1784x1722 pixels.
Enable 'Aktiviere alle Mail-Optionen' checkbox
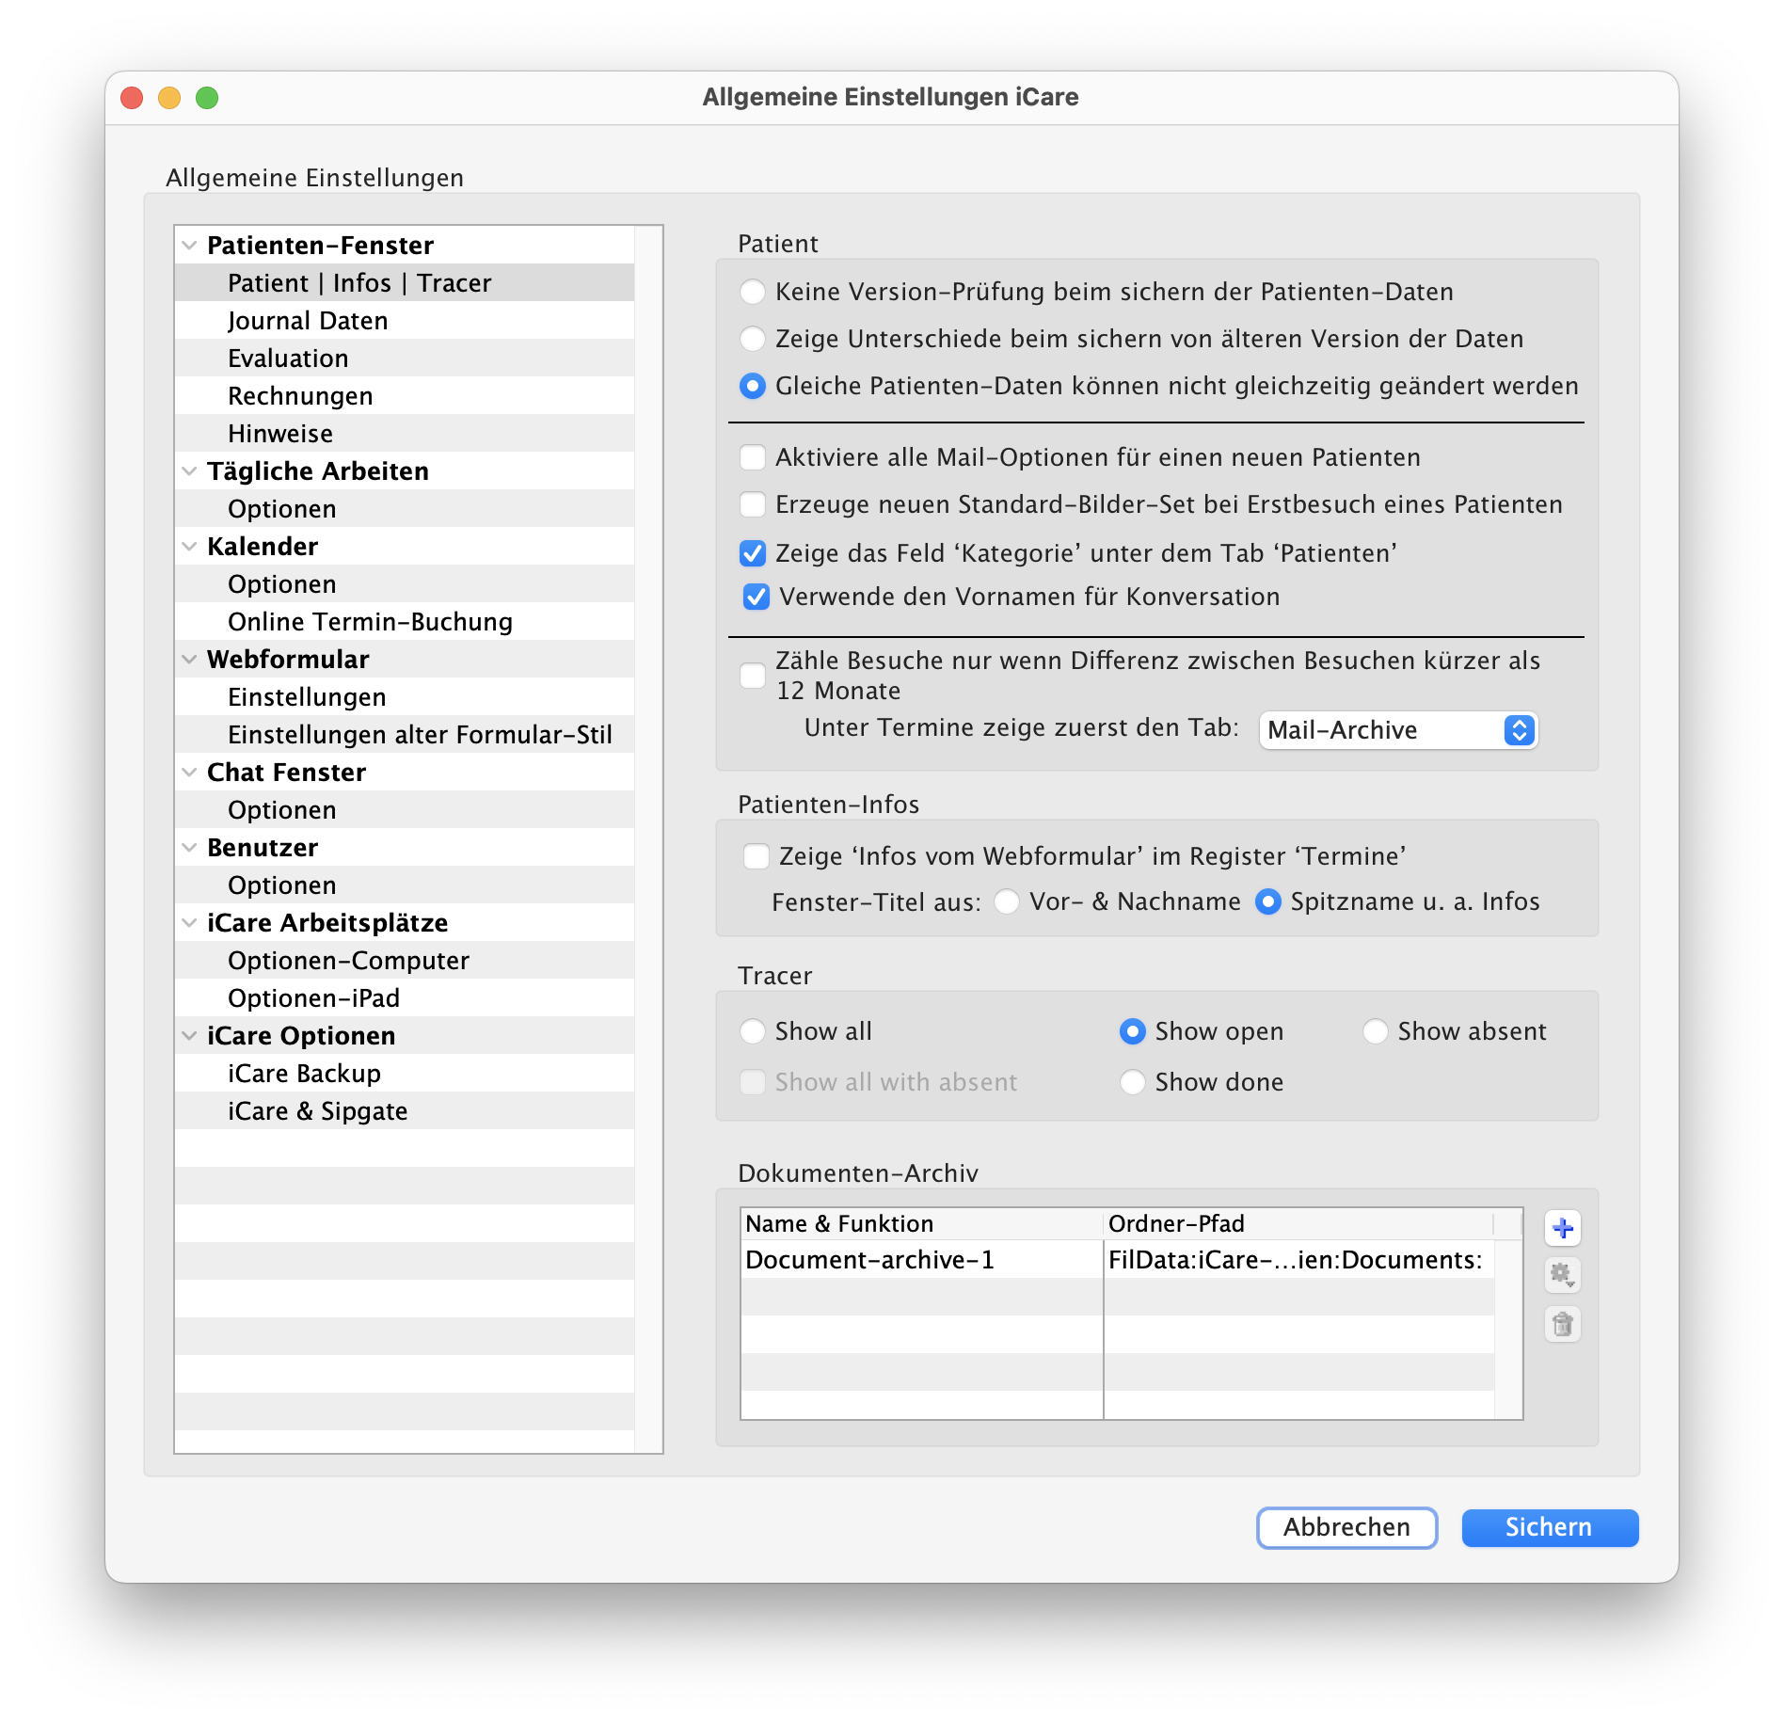point(753,458)
